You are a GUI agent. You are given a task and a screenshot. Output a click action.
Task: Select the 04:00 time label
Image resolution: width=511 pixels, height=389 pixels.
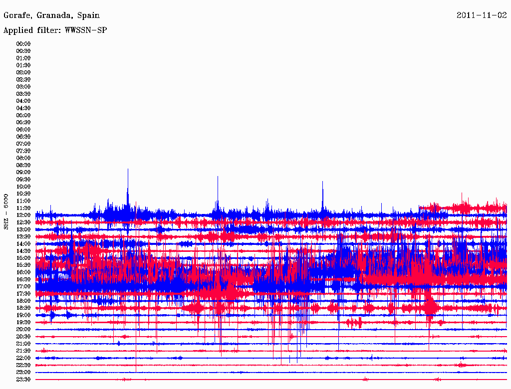pos(23,101)
